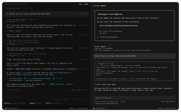This screenshot has width=181, height=112.
Task: Click Dismiss in the left pane footer
Action: 72,108
